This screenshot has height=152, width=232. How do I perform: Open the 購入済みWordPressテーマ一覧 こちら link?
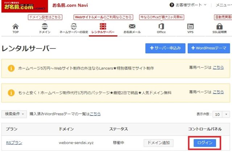coord(95,114)
